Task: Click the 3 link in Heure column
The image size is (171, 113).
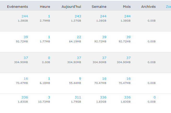Action: pos(49,97)
